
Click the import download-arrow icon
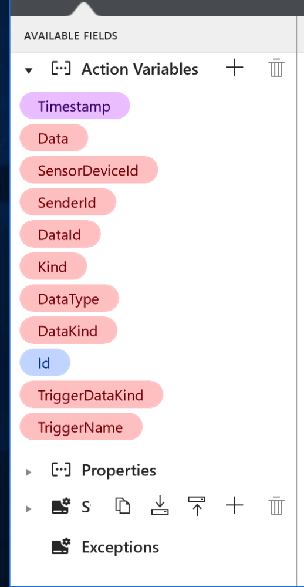pyautogui.click(x=160, y=505)
